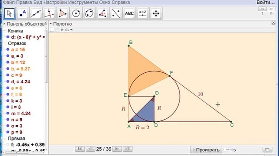This screenshot has width=279, height=156.
Task: Open the Правка menu
Action: 24,3
